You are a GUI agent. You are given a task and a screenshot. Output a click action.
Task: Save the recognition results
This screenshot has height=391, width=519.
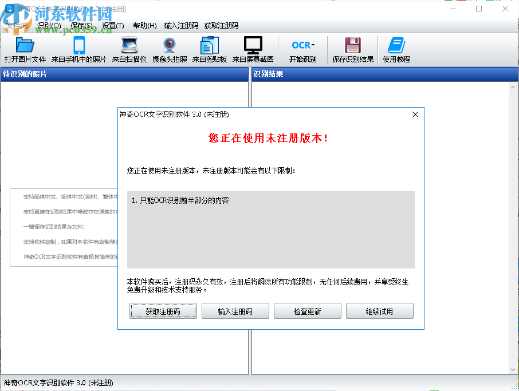point(352,49)
